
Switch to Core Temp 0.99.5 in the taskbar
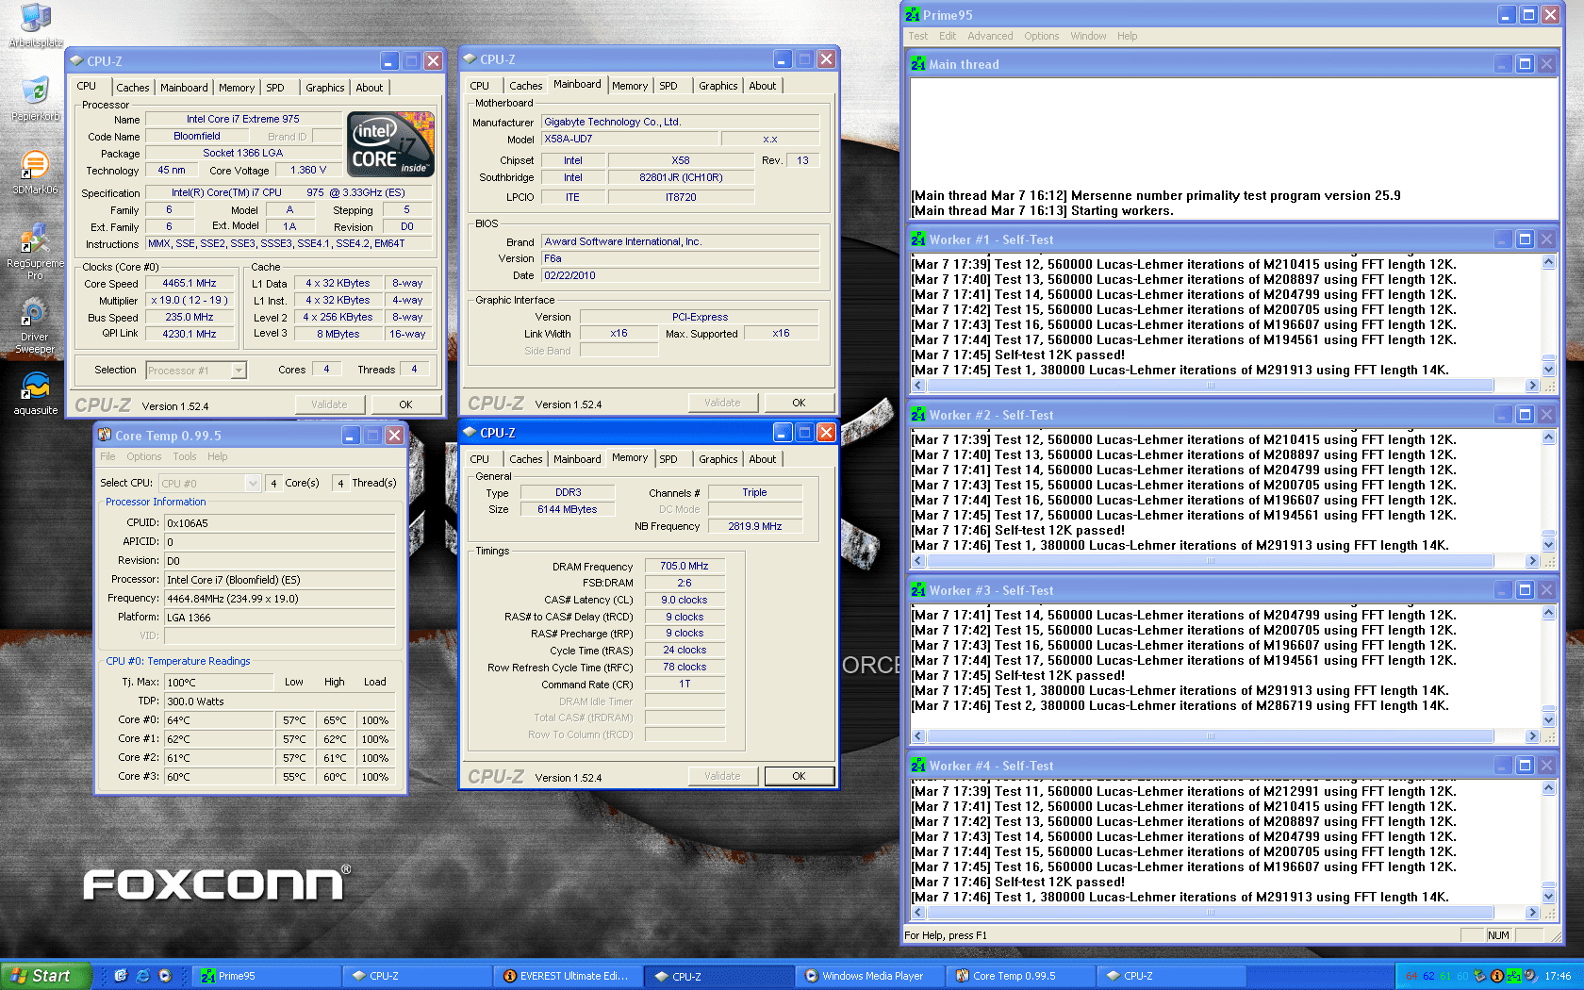1020,976
